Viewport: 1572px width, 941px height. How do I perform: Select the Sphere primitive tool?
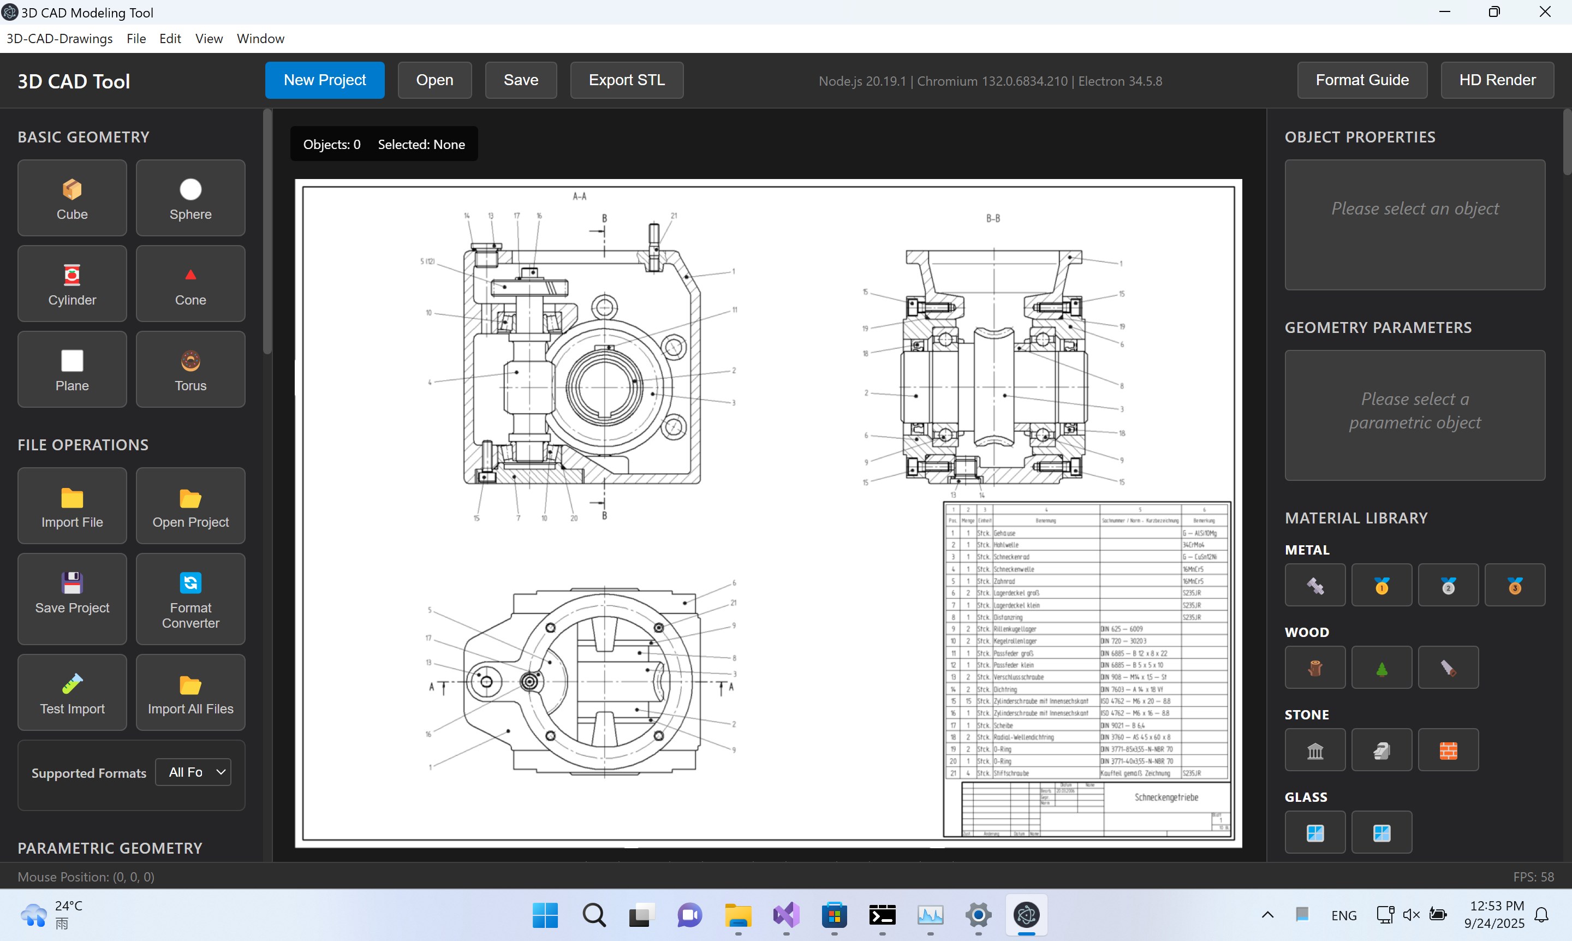pos(189,197)
